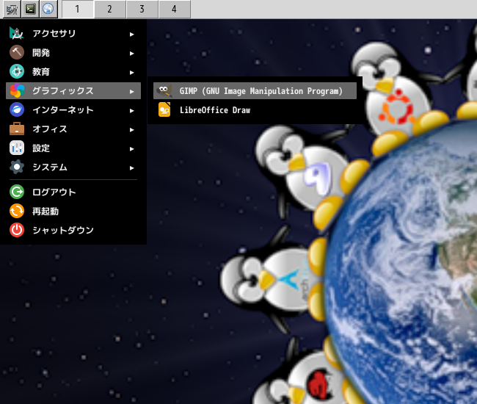
Task: Select the システム menu entry
Action: tap(73, 167)
